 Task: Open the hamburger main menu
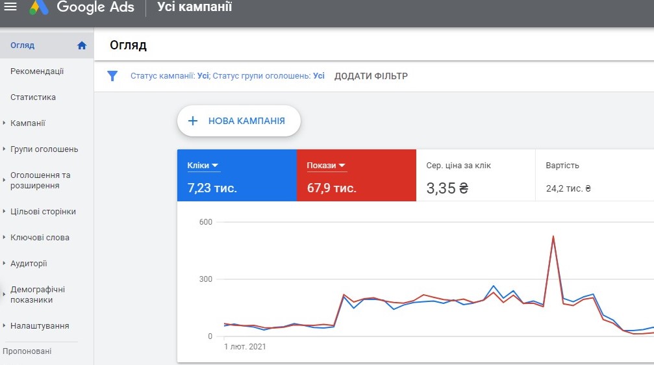tap(10, 7)
